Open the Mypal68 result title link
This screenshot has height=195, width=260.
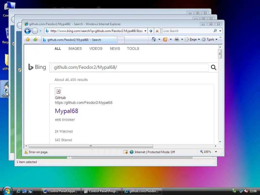pyautogui.click(x=67, y=111)
